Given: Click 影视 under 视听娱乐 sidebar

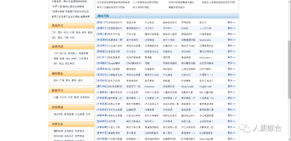Looking at the screenshot, I should [74, 81].
